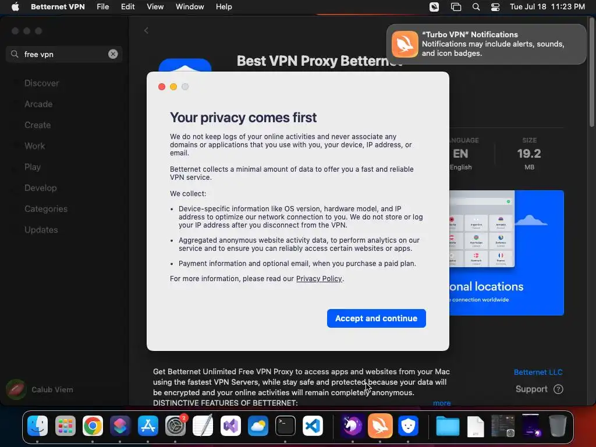The image size is (596, 447).
Task: Open the Edit menu
Action: [127, 7]
